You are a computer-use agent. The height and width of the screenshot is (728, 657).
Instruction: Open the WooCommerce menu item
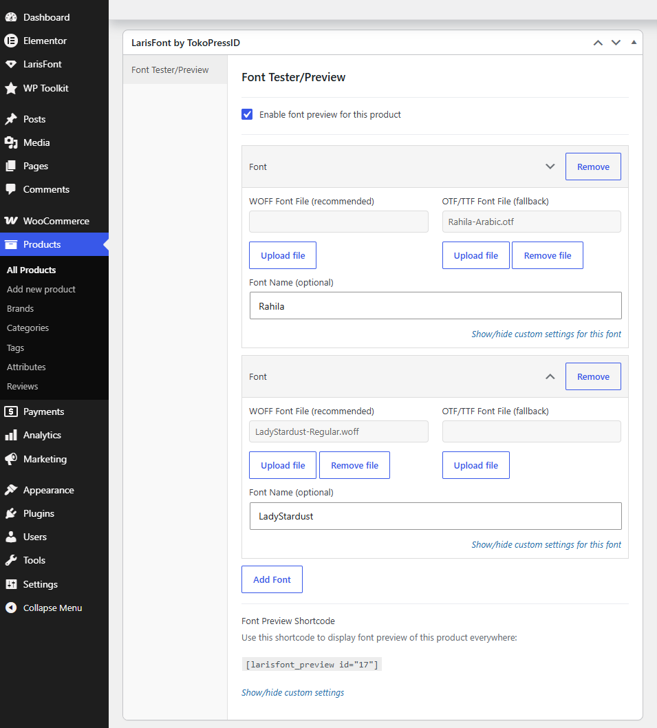54,221
